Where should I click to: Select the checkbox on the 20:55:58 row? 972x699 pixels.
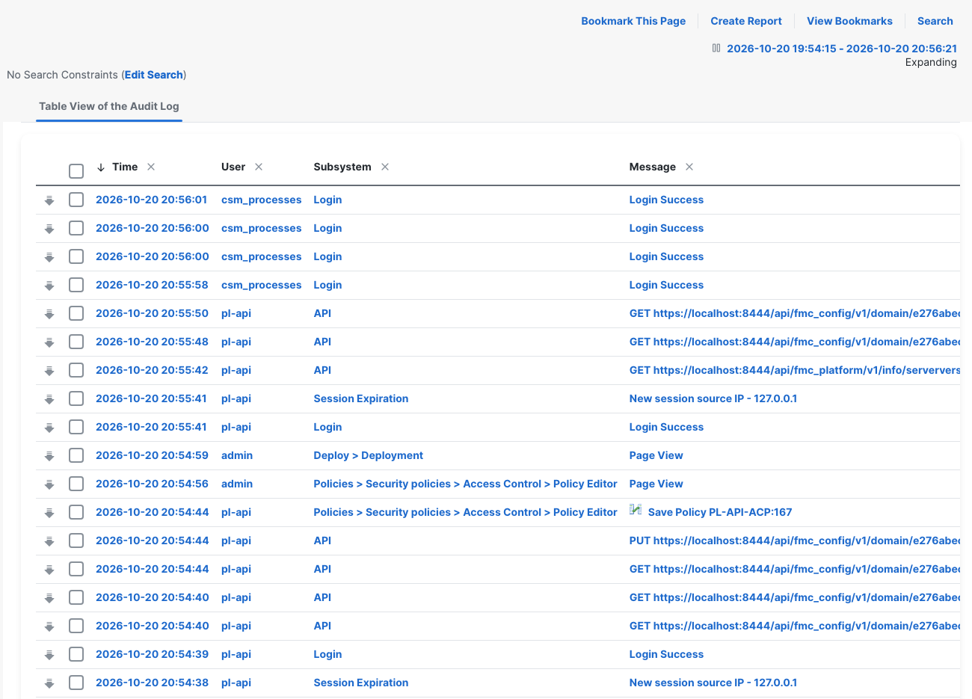pos(76,285)
